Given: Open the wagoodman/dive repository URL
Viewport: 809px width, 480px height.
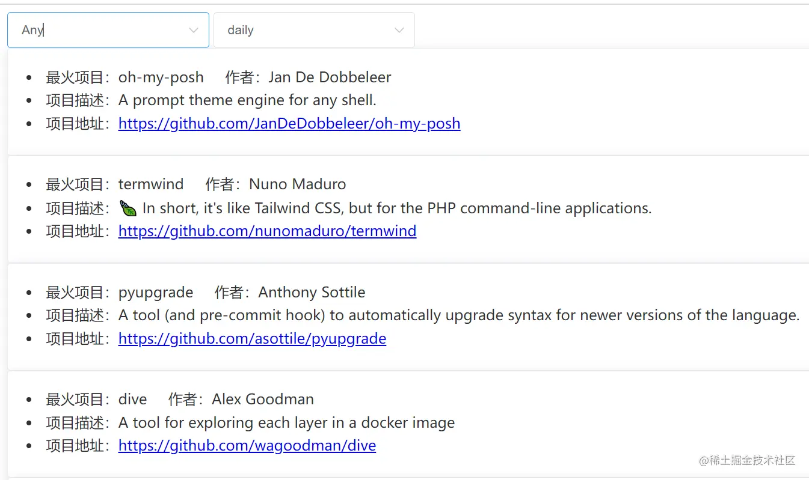Looking at the screenshot, I should coord(247,446).
